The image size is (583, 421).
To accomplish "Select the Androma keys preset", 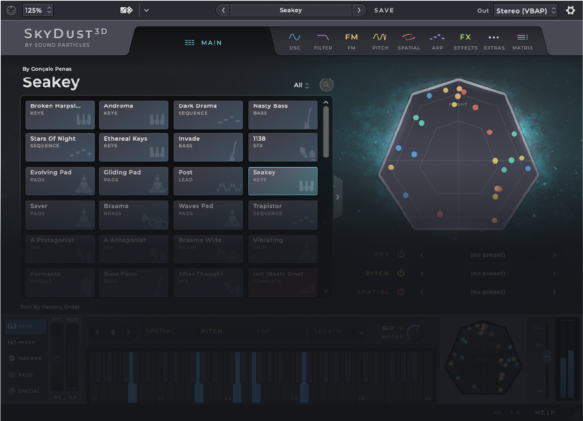I will (x=134, y=115).
